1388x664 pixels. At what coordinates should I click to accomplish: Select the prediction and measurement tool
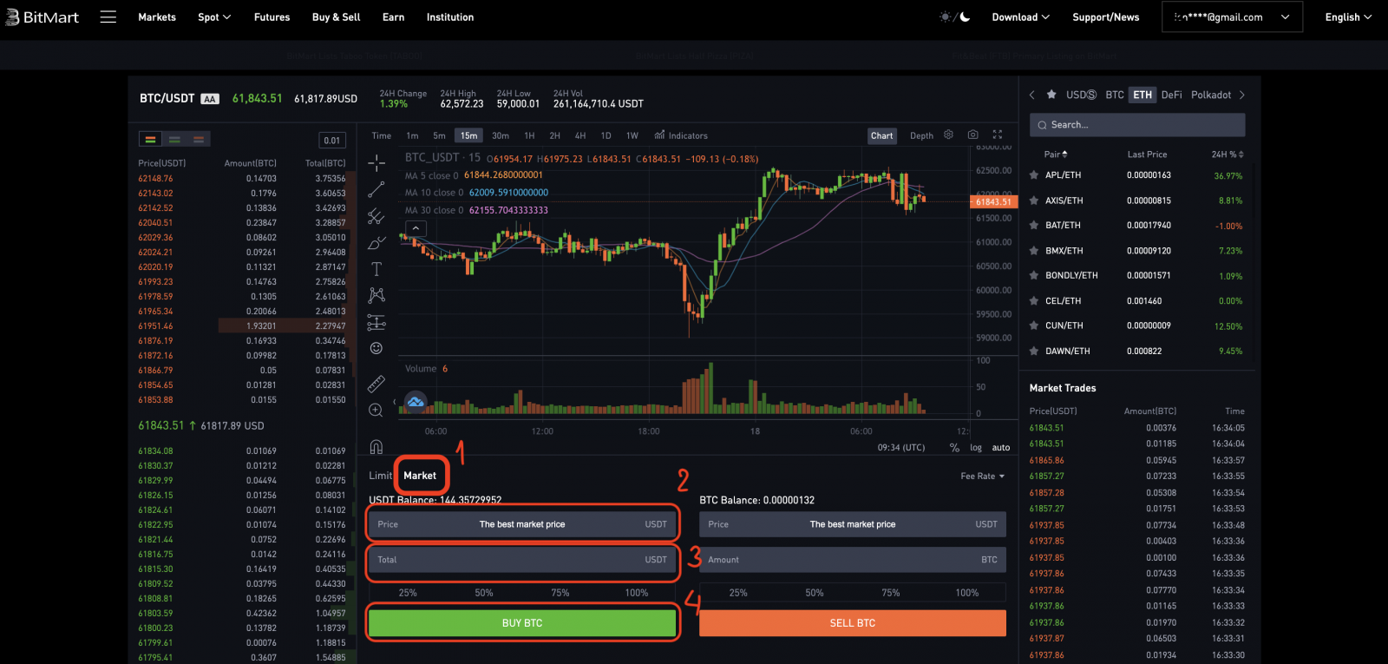[376, 322]
